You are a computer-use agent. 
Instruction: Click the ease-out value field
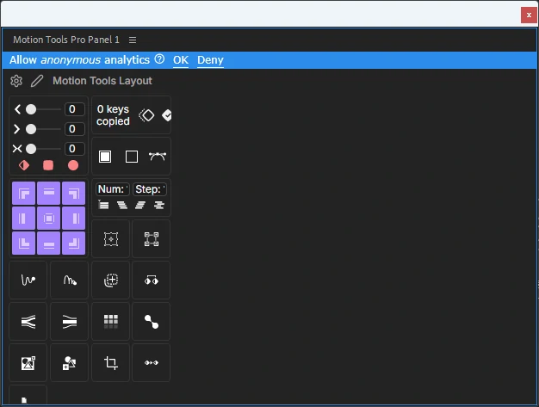tap(75, 129)
